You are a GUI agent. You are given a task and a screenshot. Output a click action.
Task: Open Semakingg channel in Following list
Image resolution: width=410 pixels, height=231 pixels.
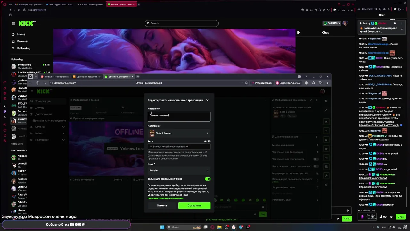pos(30,66)
